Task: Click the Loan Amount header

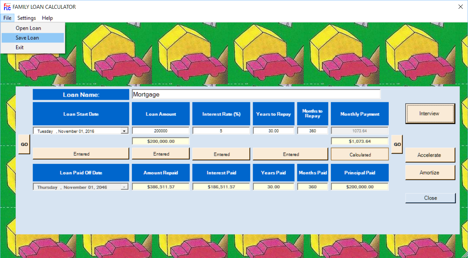Action: pos(161,114)
